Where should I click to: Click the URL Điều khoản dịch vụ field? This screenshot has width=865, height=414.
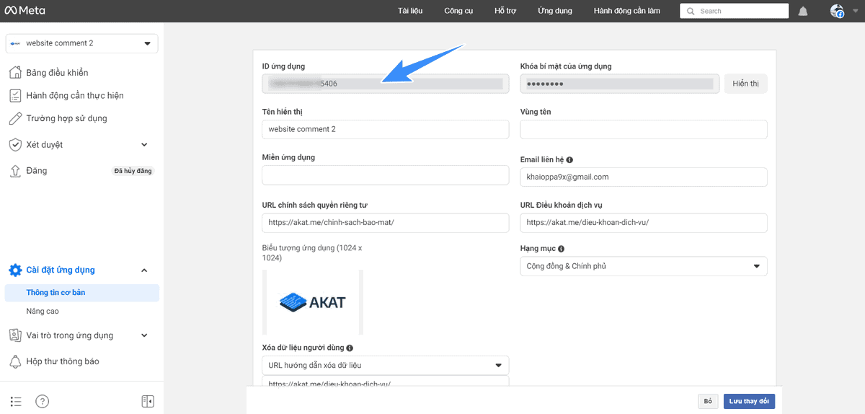coord(644,223)
